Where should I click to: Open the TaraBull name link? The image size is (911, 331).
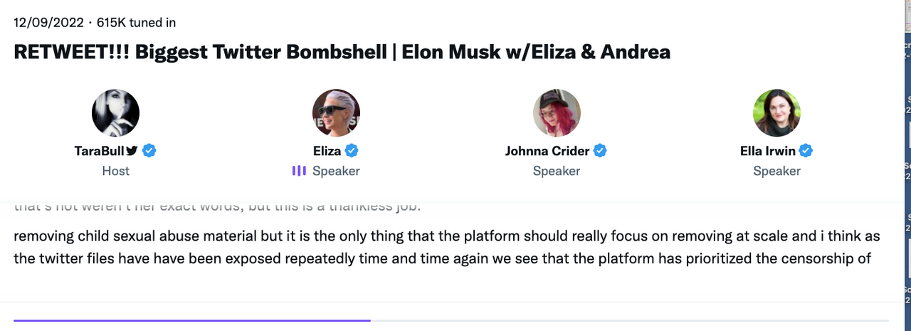coord(99,151)
